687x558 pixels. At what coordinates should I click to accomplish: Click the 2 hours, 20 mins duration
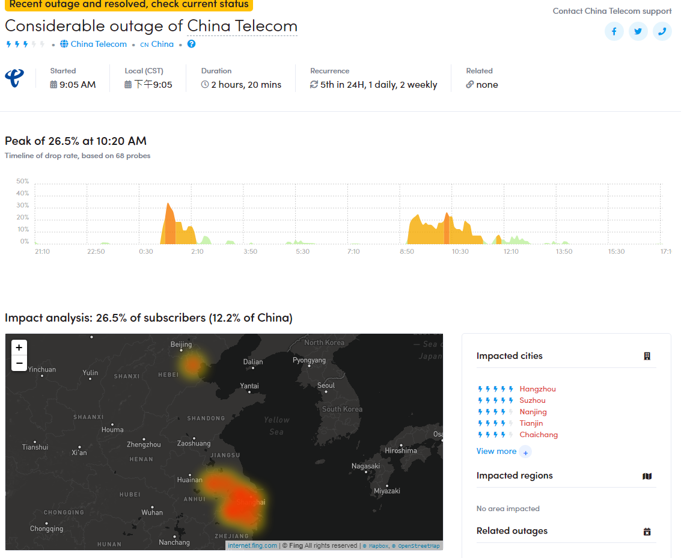[246, 85]
